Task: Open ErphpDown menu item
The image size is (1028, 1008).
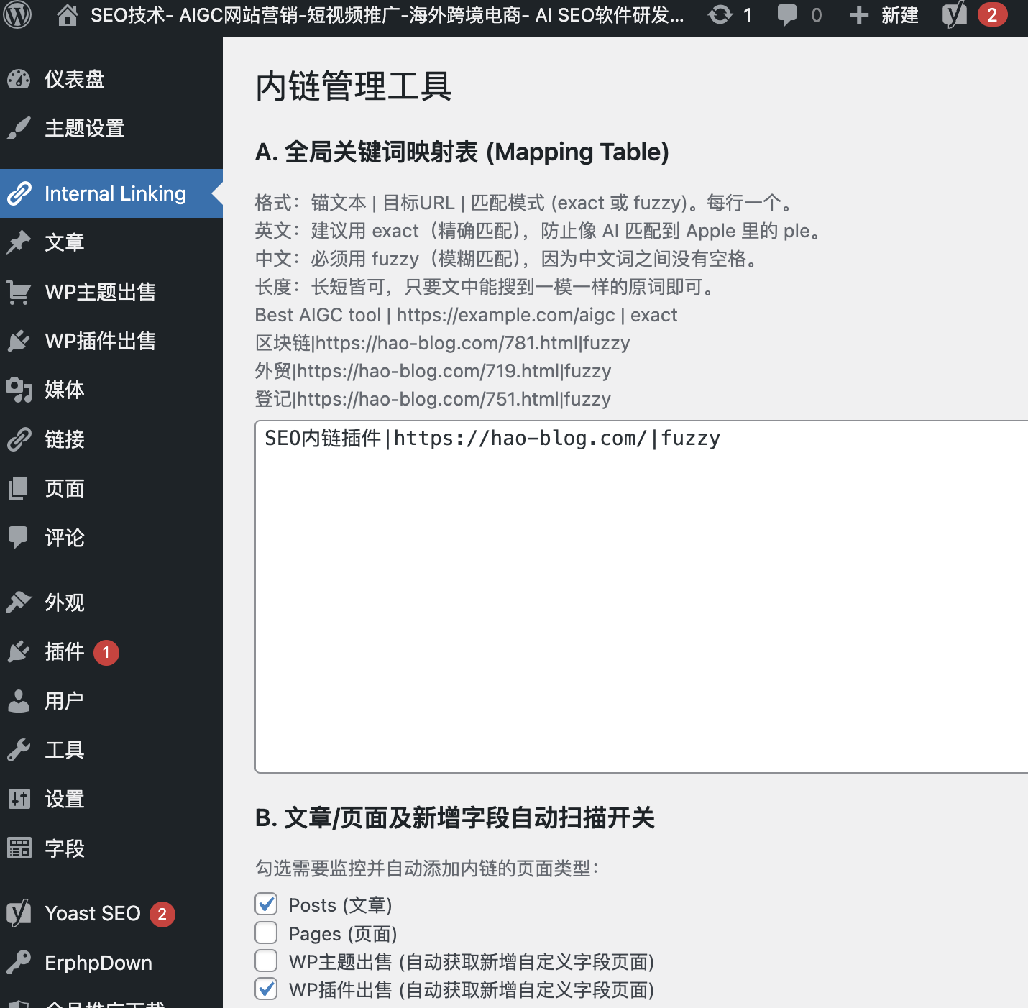Action: tap(98, 963)
